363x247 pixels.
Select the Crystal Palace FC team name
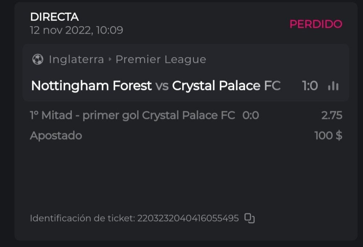pyautogui.click(x=226, y=86)
